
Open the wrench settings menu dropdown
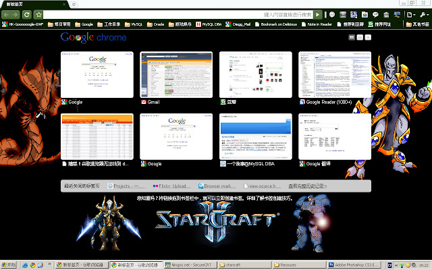click(x=424, y=15)
